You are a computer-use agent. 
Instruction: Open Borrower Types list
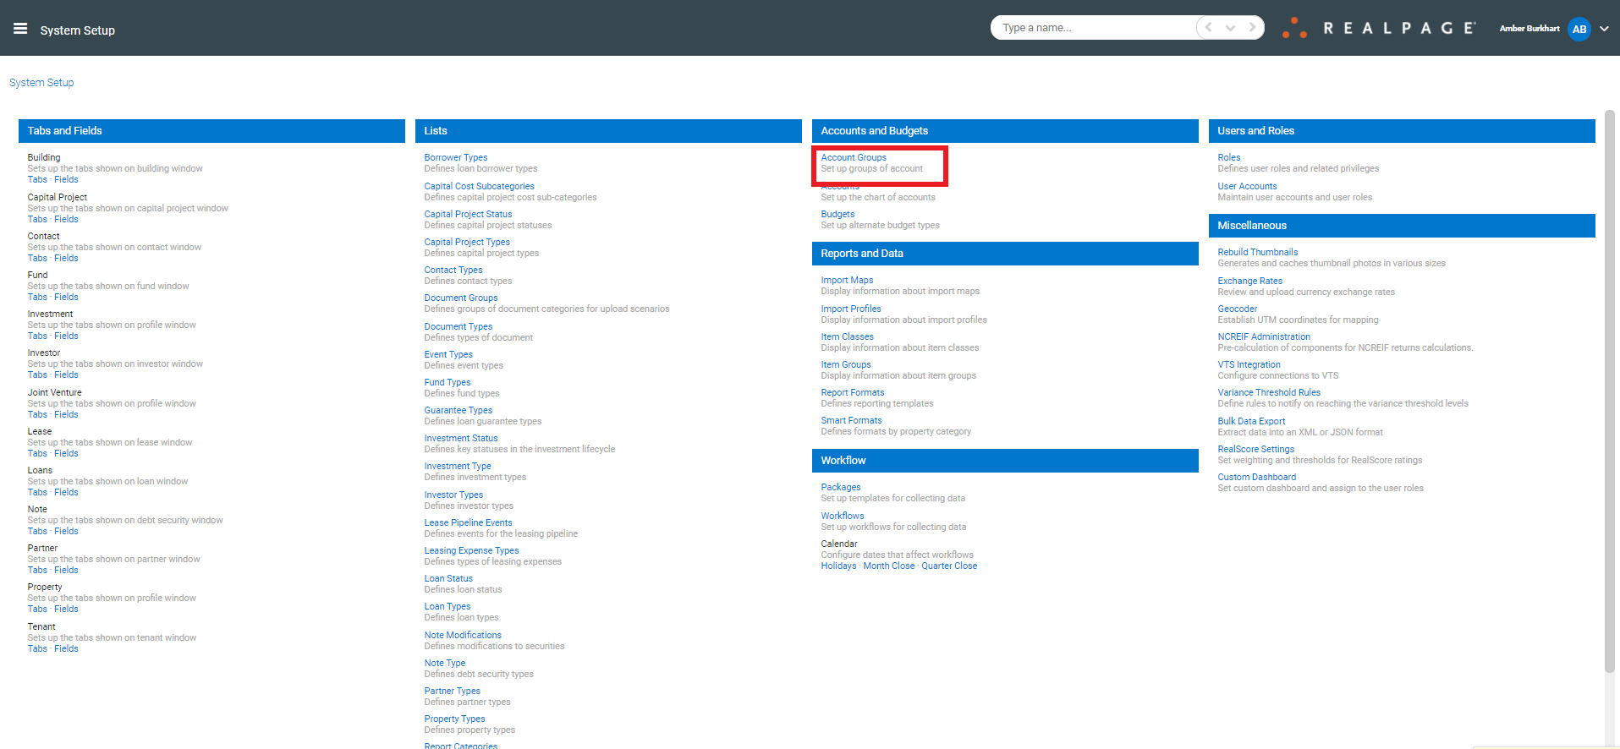[456, 157]
